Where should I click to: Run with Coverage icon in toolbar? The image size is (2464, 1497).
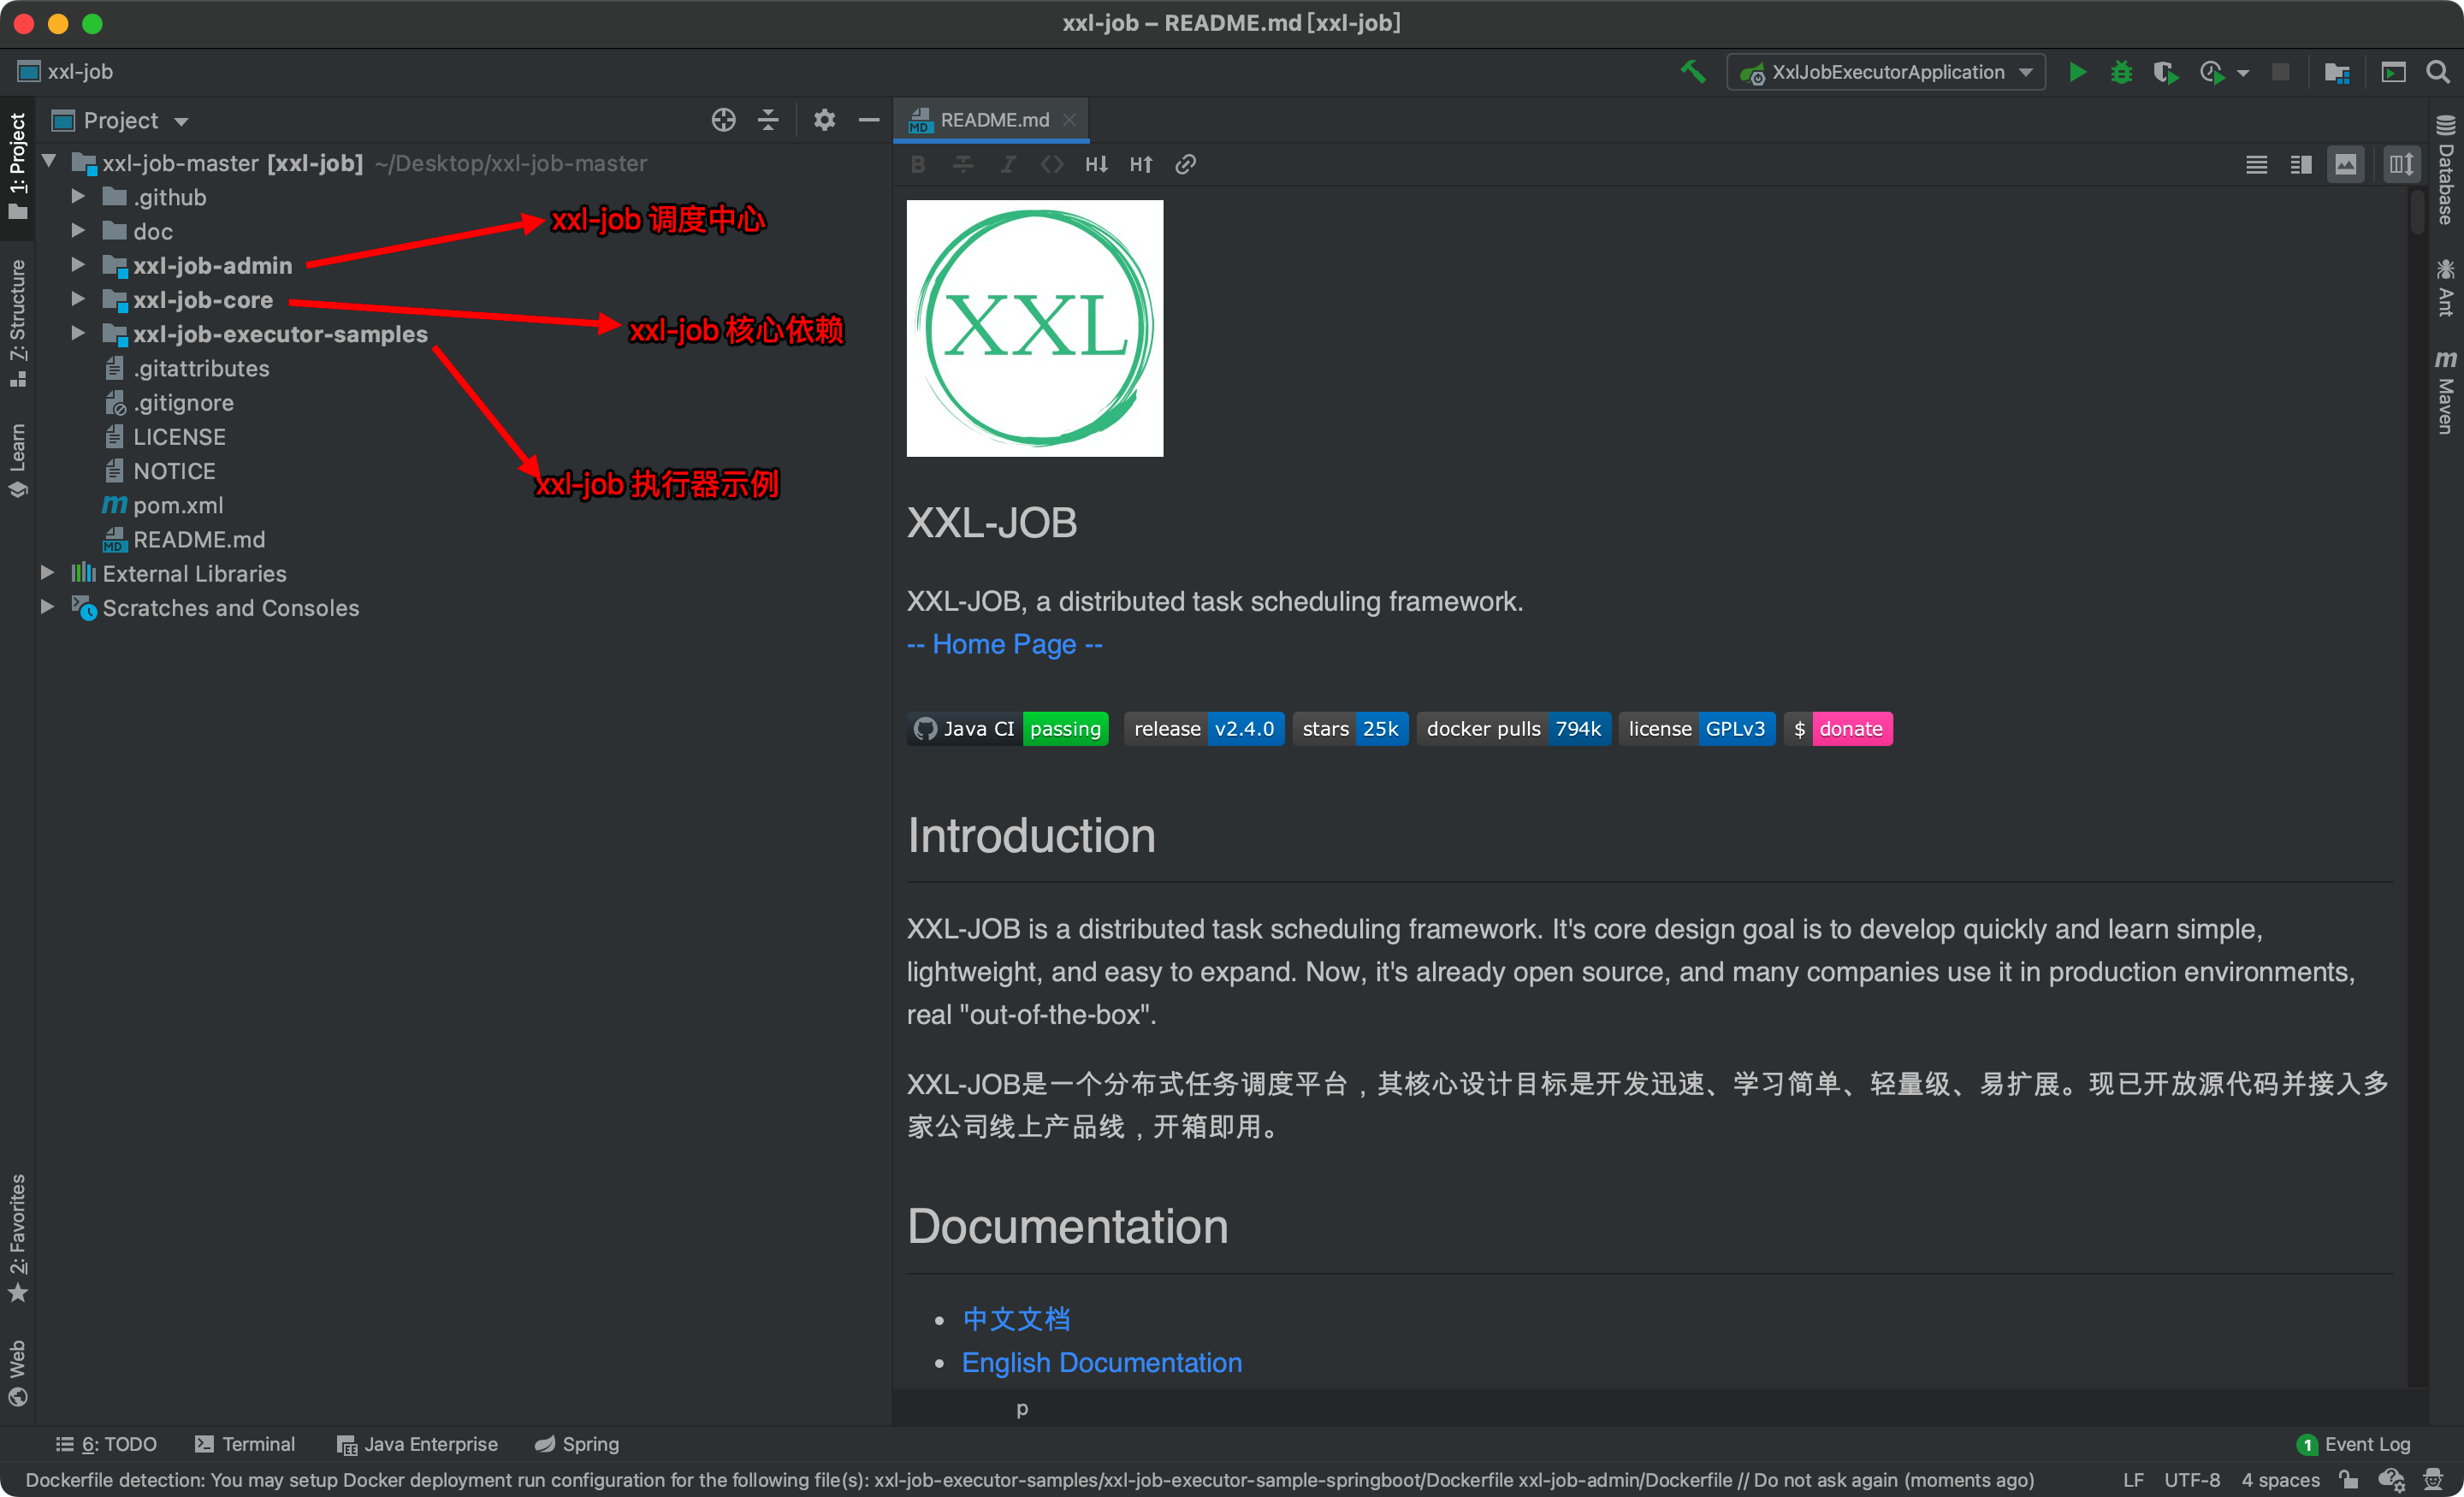coord(2165,72)
